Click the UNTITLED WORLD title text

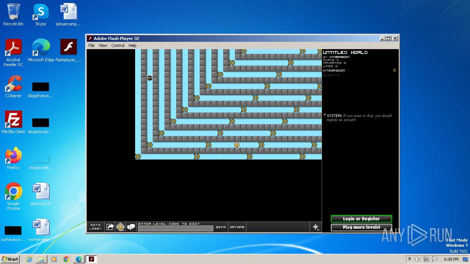tap(345, 52)
